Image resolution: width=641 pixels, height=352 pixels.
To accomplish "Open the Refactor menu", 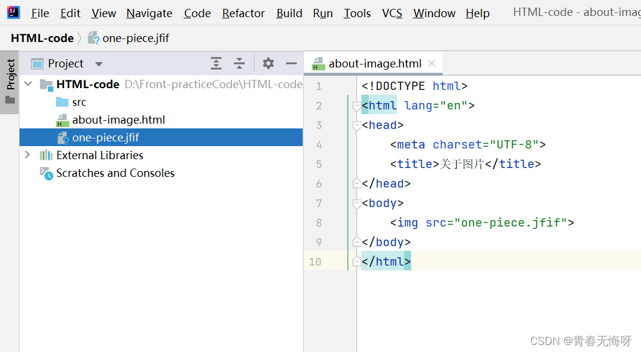I will (x=243, y=14).
